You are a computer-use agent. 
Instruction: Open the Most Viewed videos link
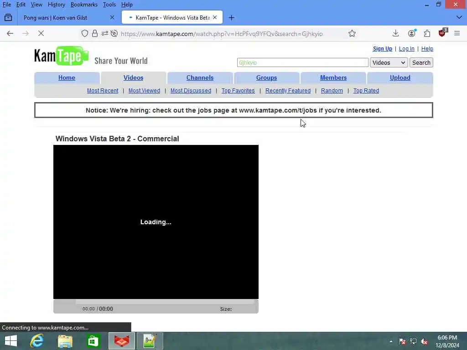click(x=144, y=91)
